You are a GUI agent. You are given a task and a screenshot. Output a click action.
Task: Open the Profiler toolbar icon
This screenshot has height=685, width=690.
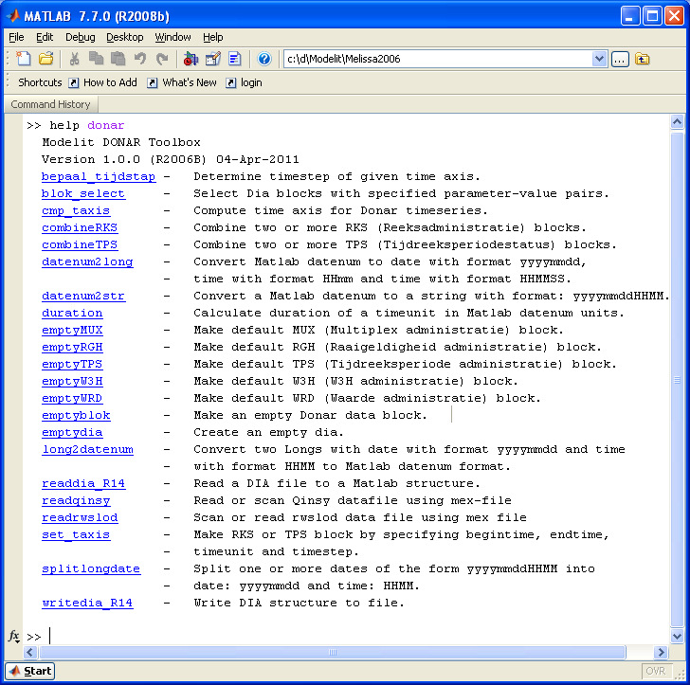[x=234, y=59]
